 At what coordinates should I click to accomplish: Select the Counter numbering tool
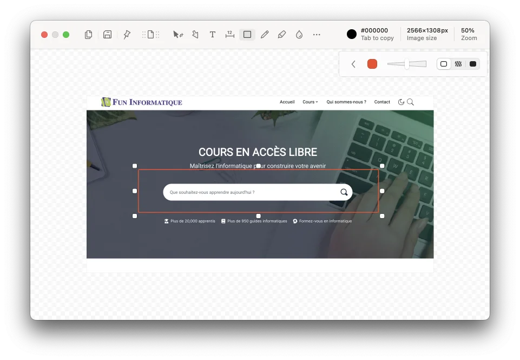point(229,34)
